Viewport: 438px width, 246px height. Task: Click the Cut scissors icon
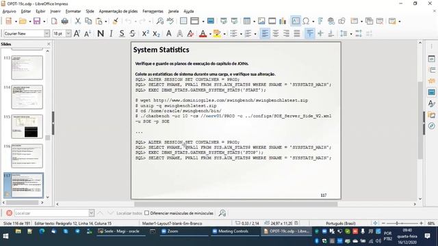click(x=77, y=21)
